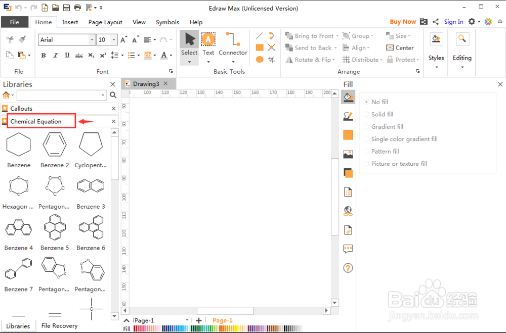The width and height of the screenshot is (506, 333).
Task: Add a new page with plus button
Action: (199, 320)
